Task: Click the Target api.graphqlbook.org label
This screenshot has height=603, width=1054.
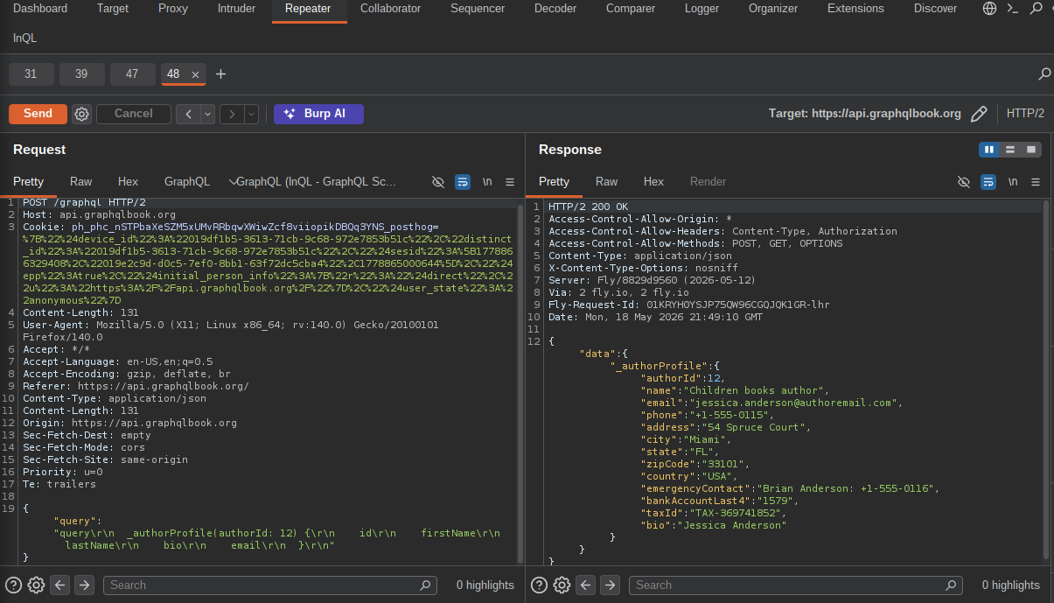Action: point(864,114)
